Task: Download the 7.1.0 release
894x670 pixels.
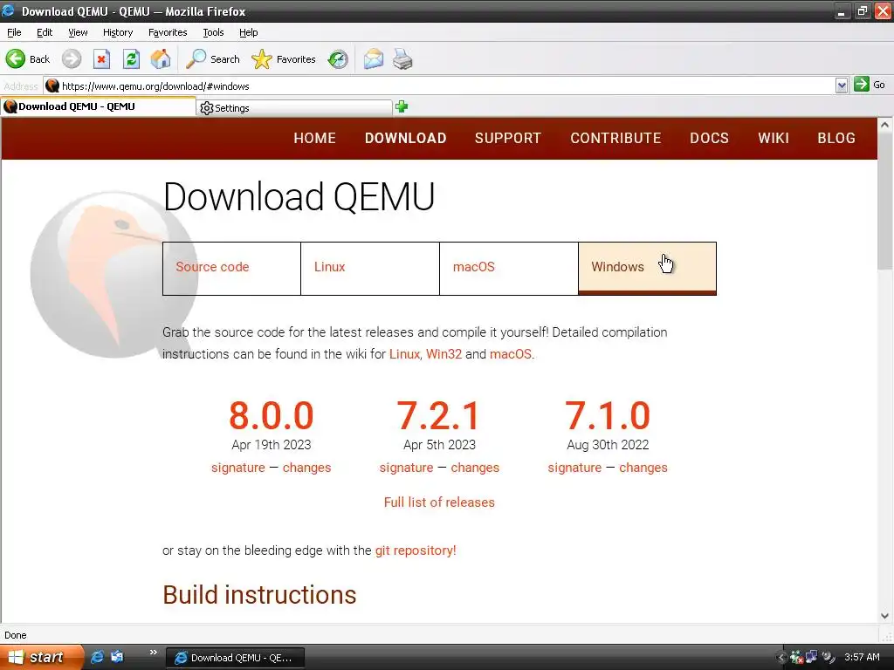Action: point(608,415)
